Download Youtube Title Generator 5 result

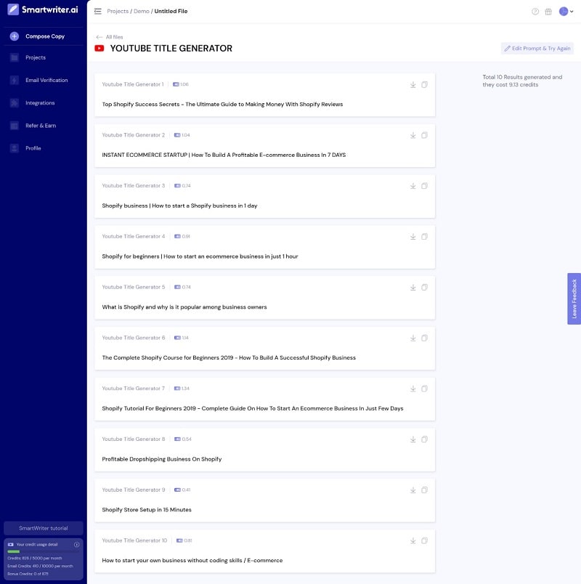[x=413, y=287]
